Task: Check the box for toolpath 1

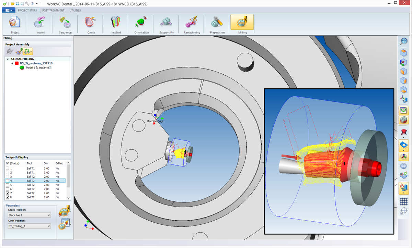Action: [x=8, y=169]
